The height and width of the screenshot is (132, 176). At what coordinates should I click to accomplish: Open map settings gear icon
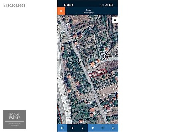115,20
